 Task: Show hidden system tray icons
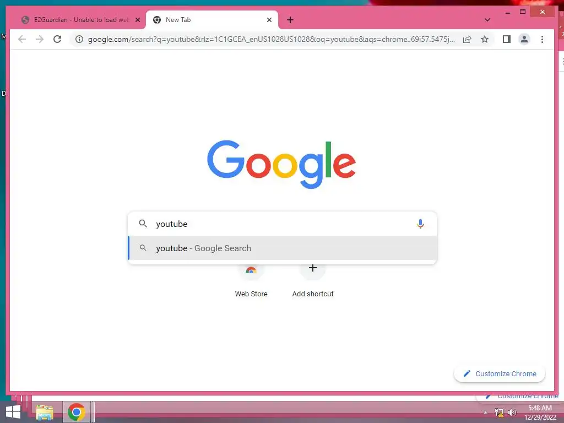click(x=485, y=413)
